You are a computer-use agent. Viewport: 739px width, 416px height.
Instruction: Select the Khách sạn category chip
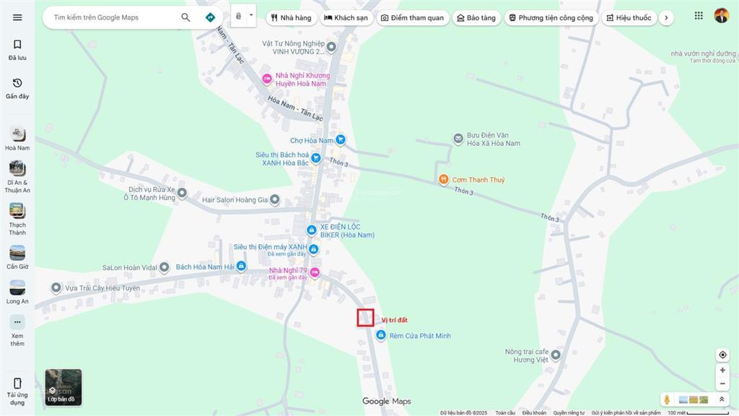click(346, 18)
